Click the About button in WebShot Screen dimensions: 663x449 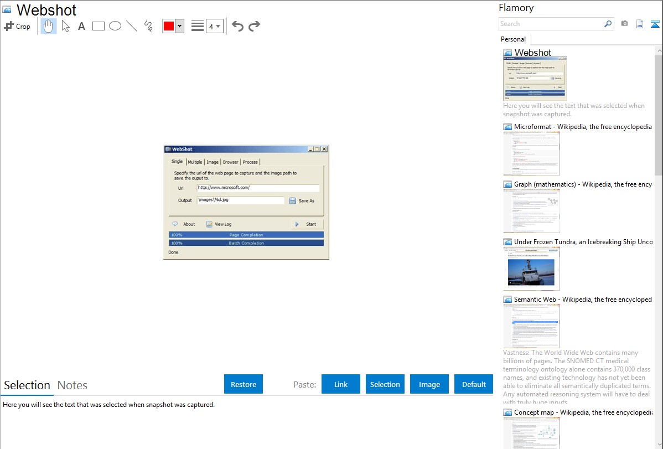(184, 224)
